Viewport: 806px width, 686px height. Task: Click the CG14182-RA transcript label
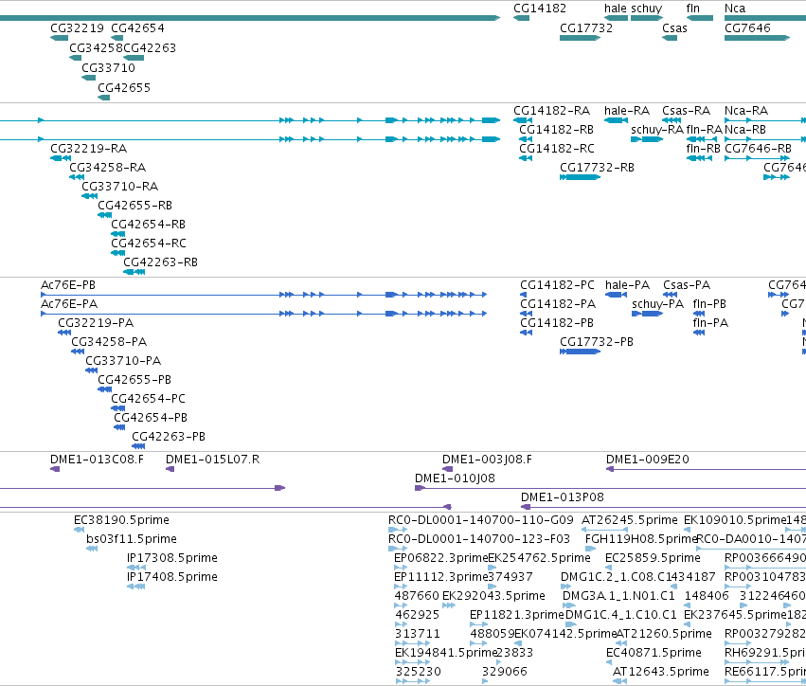point(551,111)
